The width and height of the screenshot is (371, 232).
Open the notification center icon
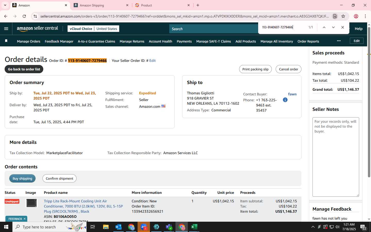coord(364,227)
